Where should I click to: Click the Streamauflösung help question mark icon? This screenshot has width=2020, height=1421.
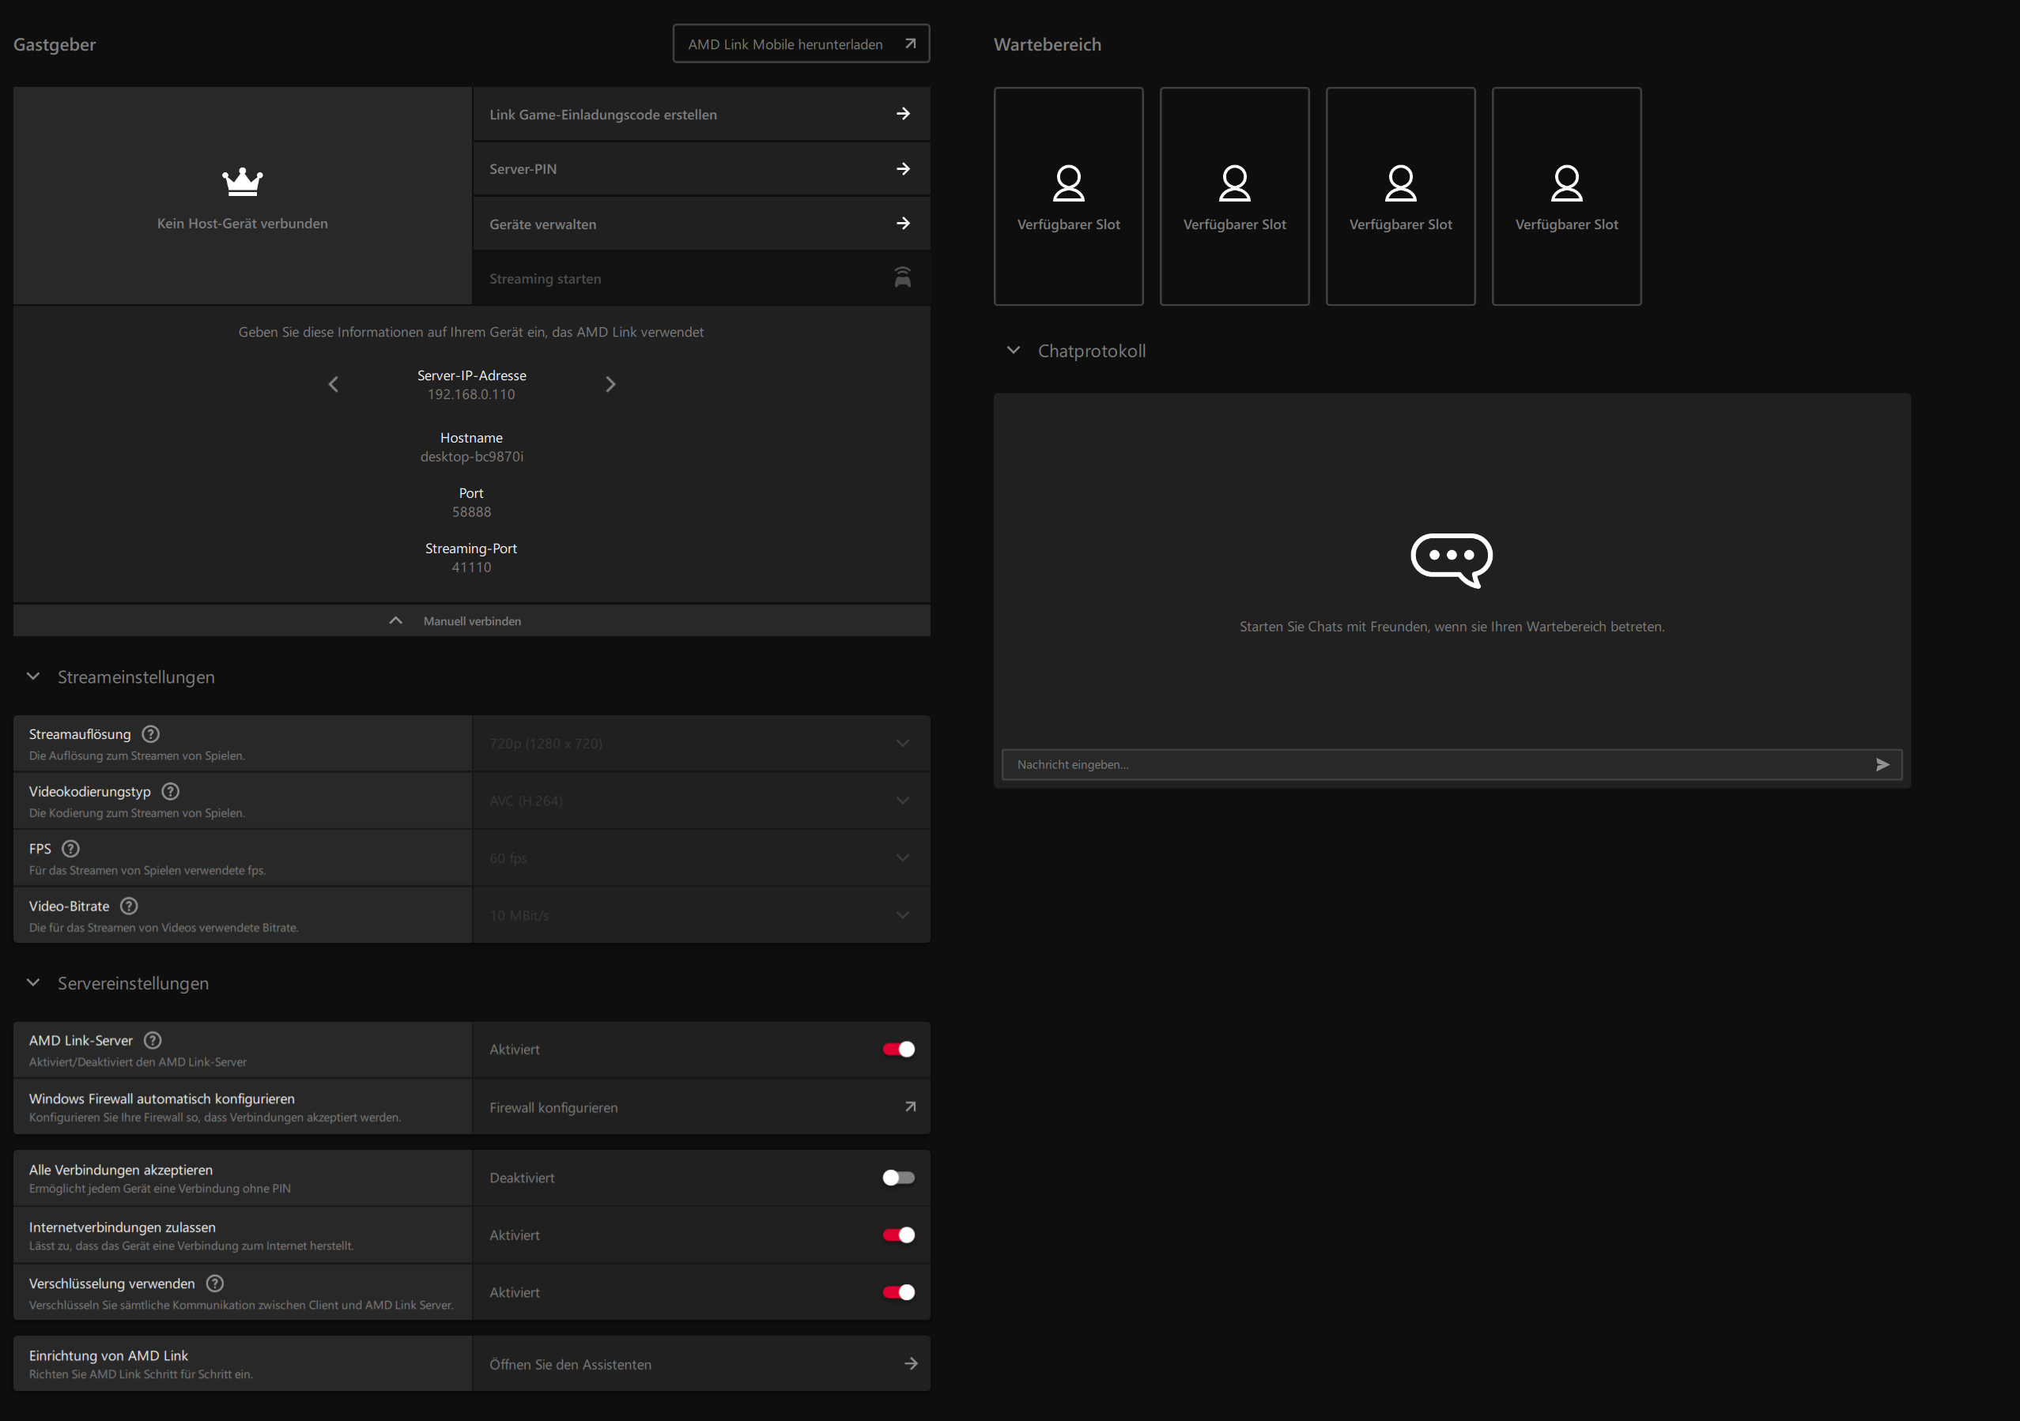pos(150,734)
